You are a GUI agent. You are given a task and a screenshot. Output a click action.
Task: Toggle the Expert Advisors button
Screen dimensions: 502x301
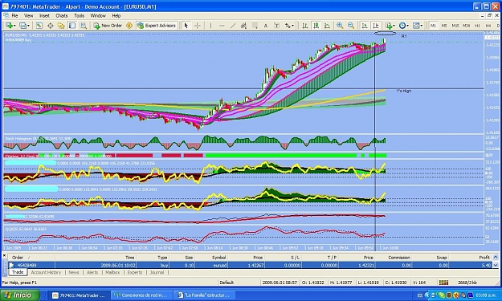pyautogui.click(x=157, y=26)
